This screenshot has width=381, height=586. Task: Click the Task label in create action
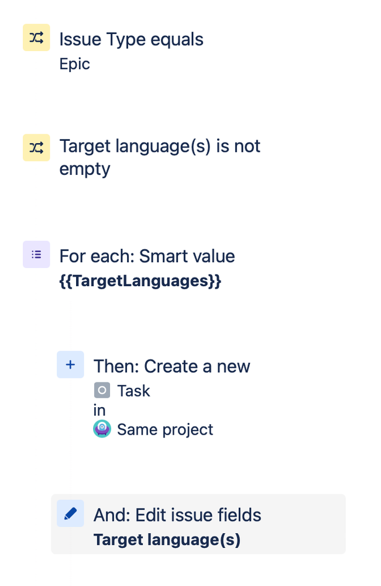[133, 391]
